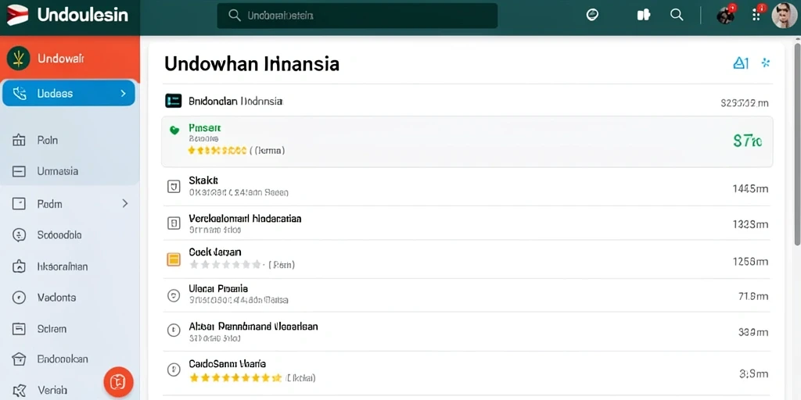This screenshot has height=400, width=801.
Task: Click the blue sparkle icon in header
Action: (765, 63)
